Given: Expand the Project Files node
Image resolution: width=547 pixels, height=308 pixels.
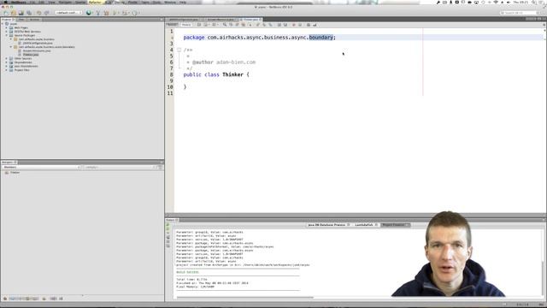Looking at the screenshot, I should [6, 70].
